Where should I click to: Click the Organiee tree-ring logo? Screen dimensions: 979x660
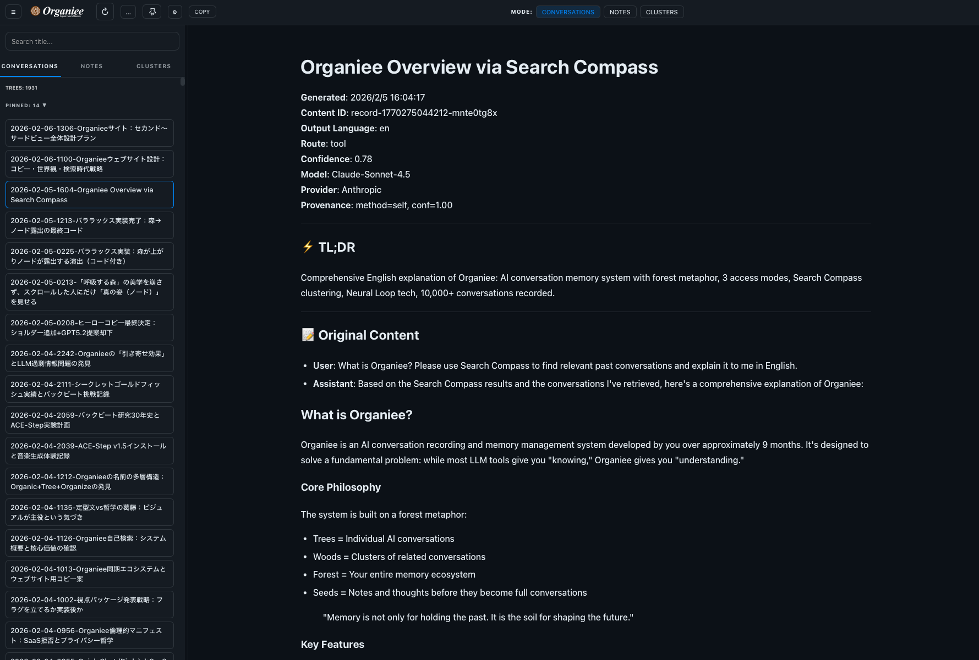pyautogui.click(x=36, y=11)
